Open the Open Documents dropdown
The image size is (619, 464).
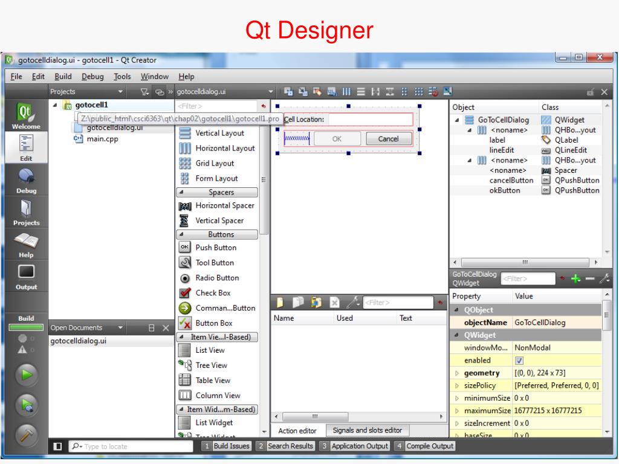click(x=120, y=327)
